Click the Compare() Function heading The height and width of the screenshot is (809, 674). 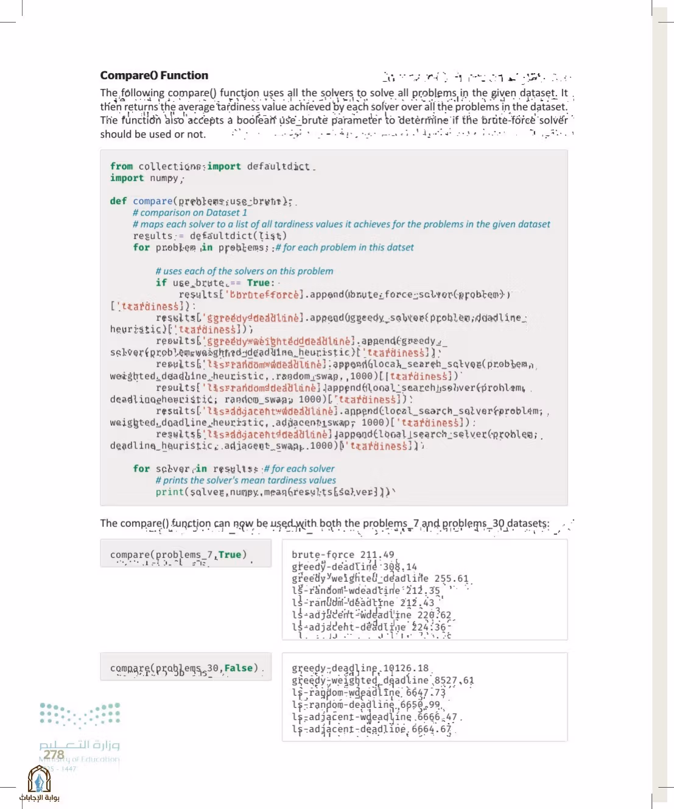coord(154,76)
